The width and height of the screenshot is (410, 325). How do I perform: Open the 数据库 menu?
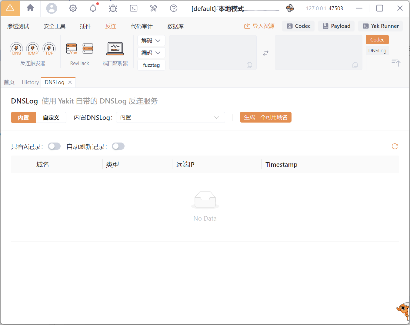(175, 26)
